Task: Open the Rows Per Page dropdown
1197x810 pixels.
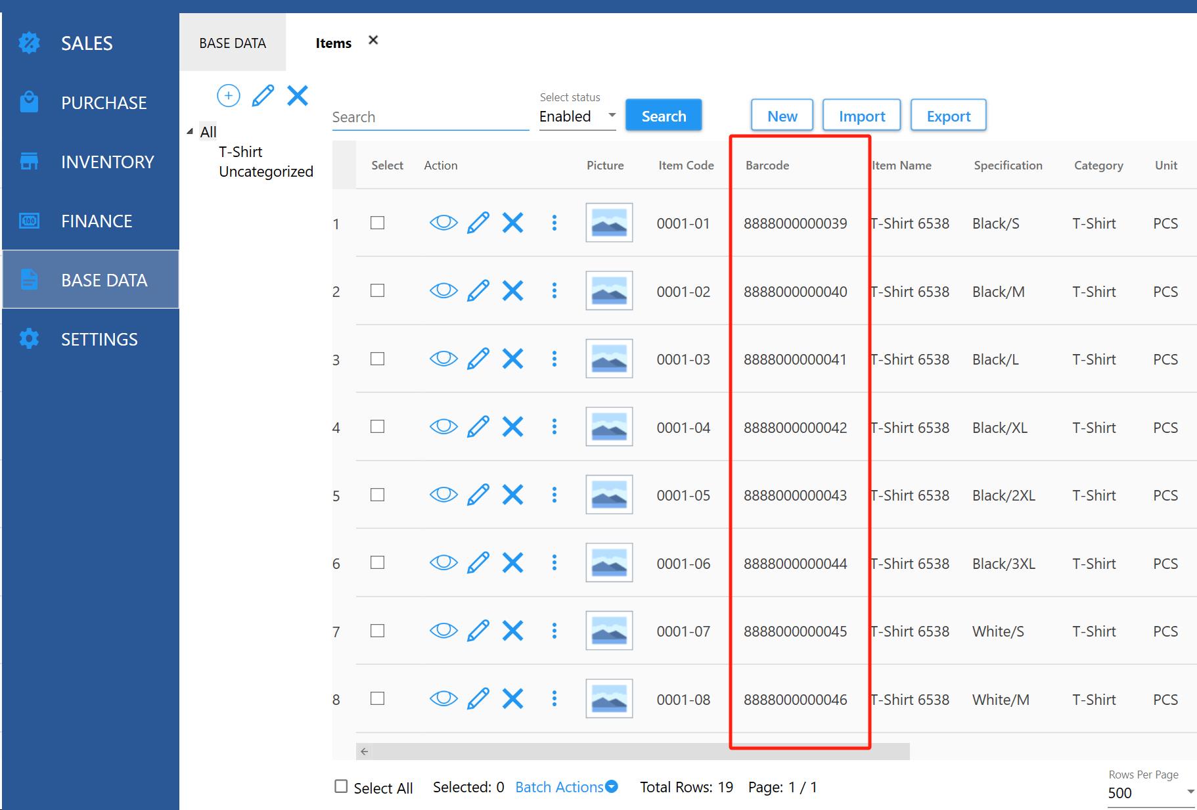Action: tap(1150, 793)
